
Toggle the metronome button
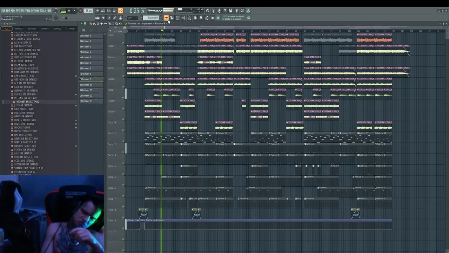[98, 11]
